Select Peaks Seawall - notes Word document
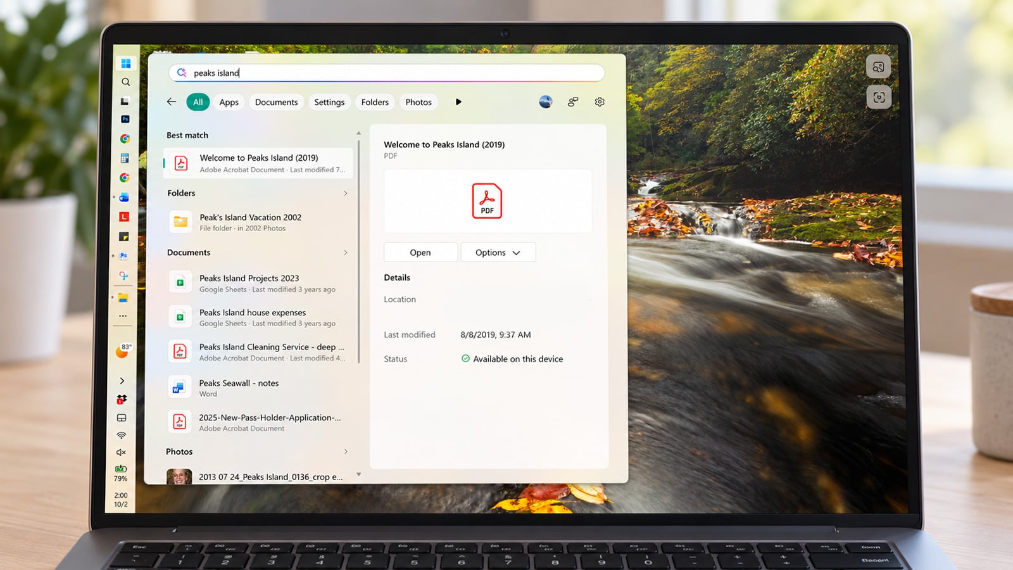Viewport: 1013px width, 570px height. tap(258, 388)
